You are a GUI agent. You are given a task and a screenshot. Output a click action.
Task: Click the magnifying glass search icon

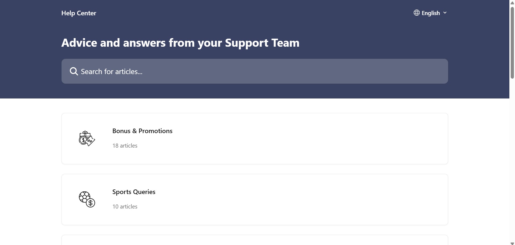(x=74, y=71)
